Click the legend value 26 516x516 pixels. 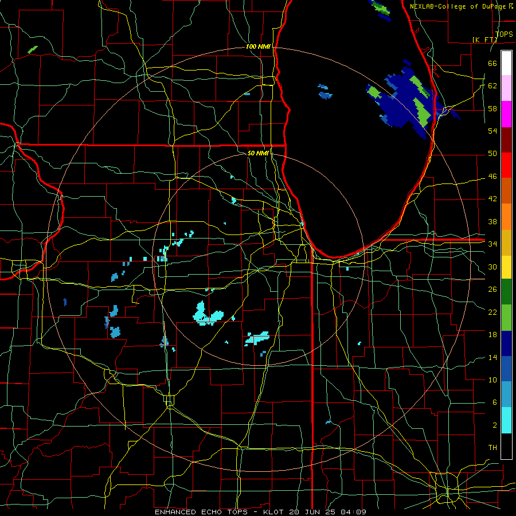[x=492, y=290]
